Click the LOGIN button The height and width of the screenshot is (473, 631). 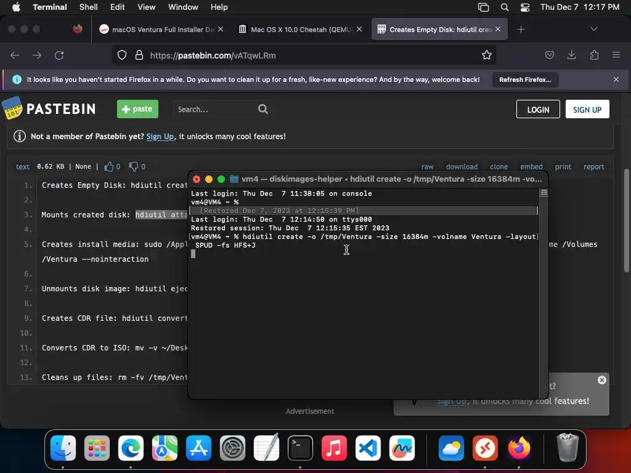[x=538, y=110]
